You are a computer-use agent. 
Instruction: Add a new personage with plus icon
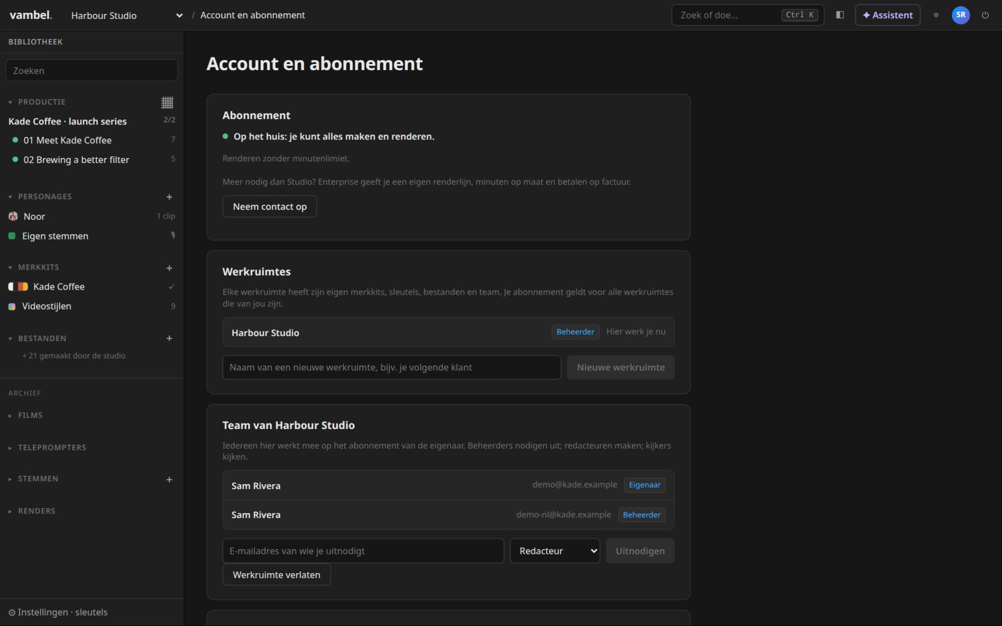[x=169, y=197]
